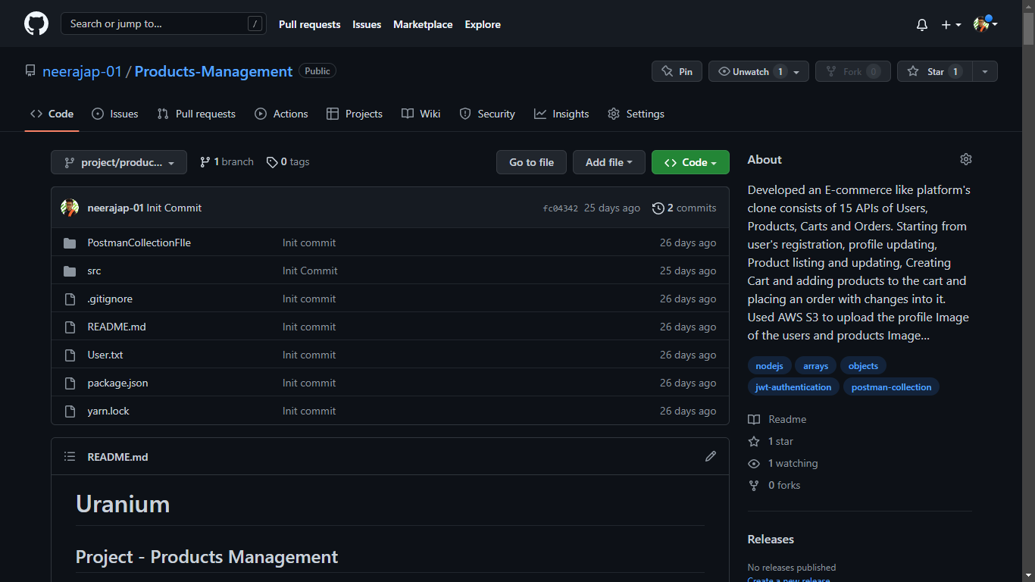Open the Products-Management repository link

[x=214, y=71]
